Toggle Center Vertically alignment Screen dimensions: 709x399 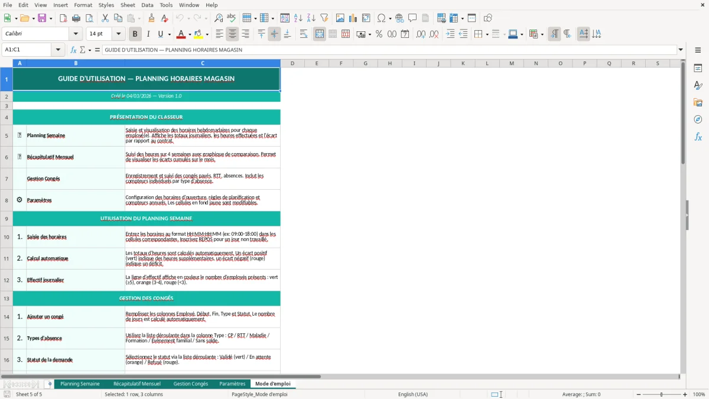(x=274, y=34)
